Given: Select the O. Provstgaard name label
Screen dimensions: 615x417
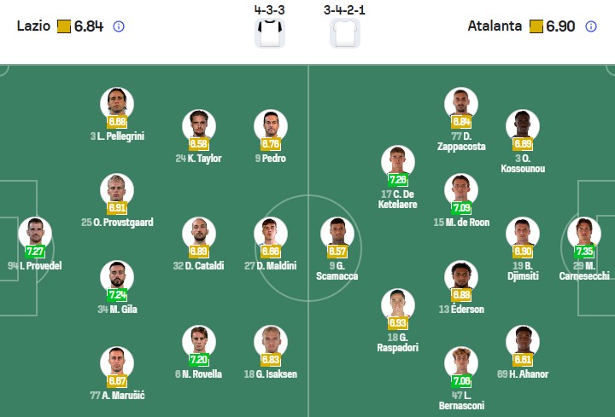Looking at the screenshot, I should (x=117, y=222).
